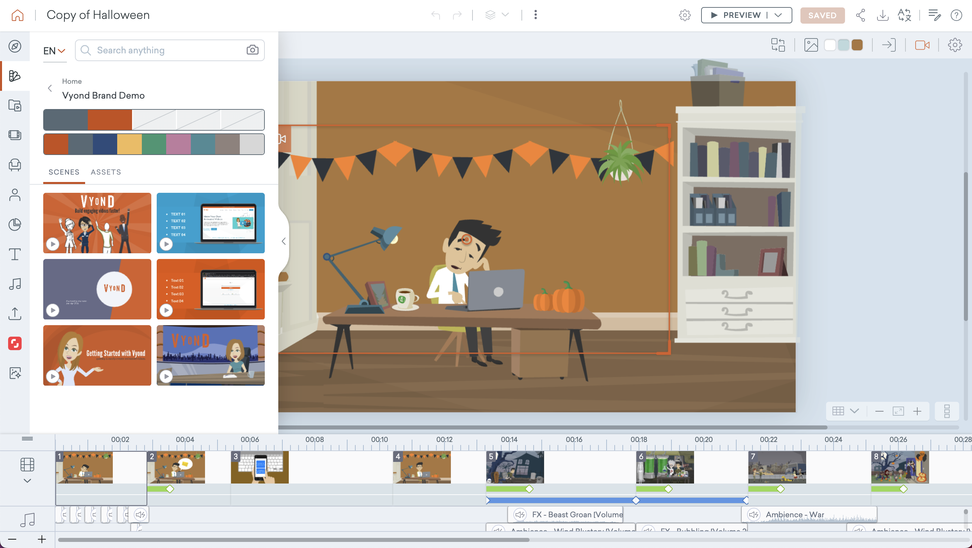Screen dimensions: 972x548
Task: Open the scene settings gear
Action: [955, 45]
